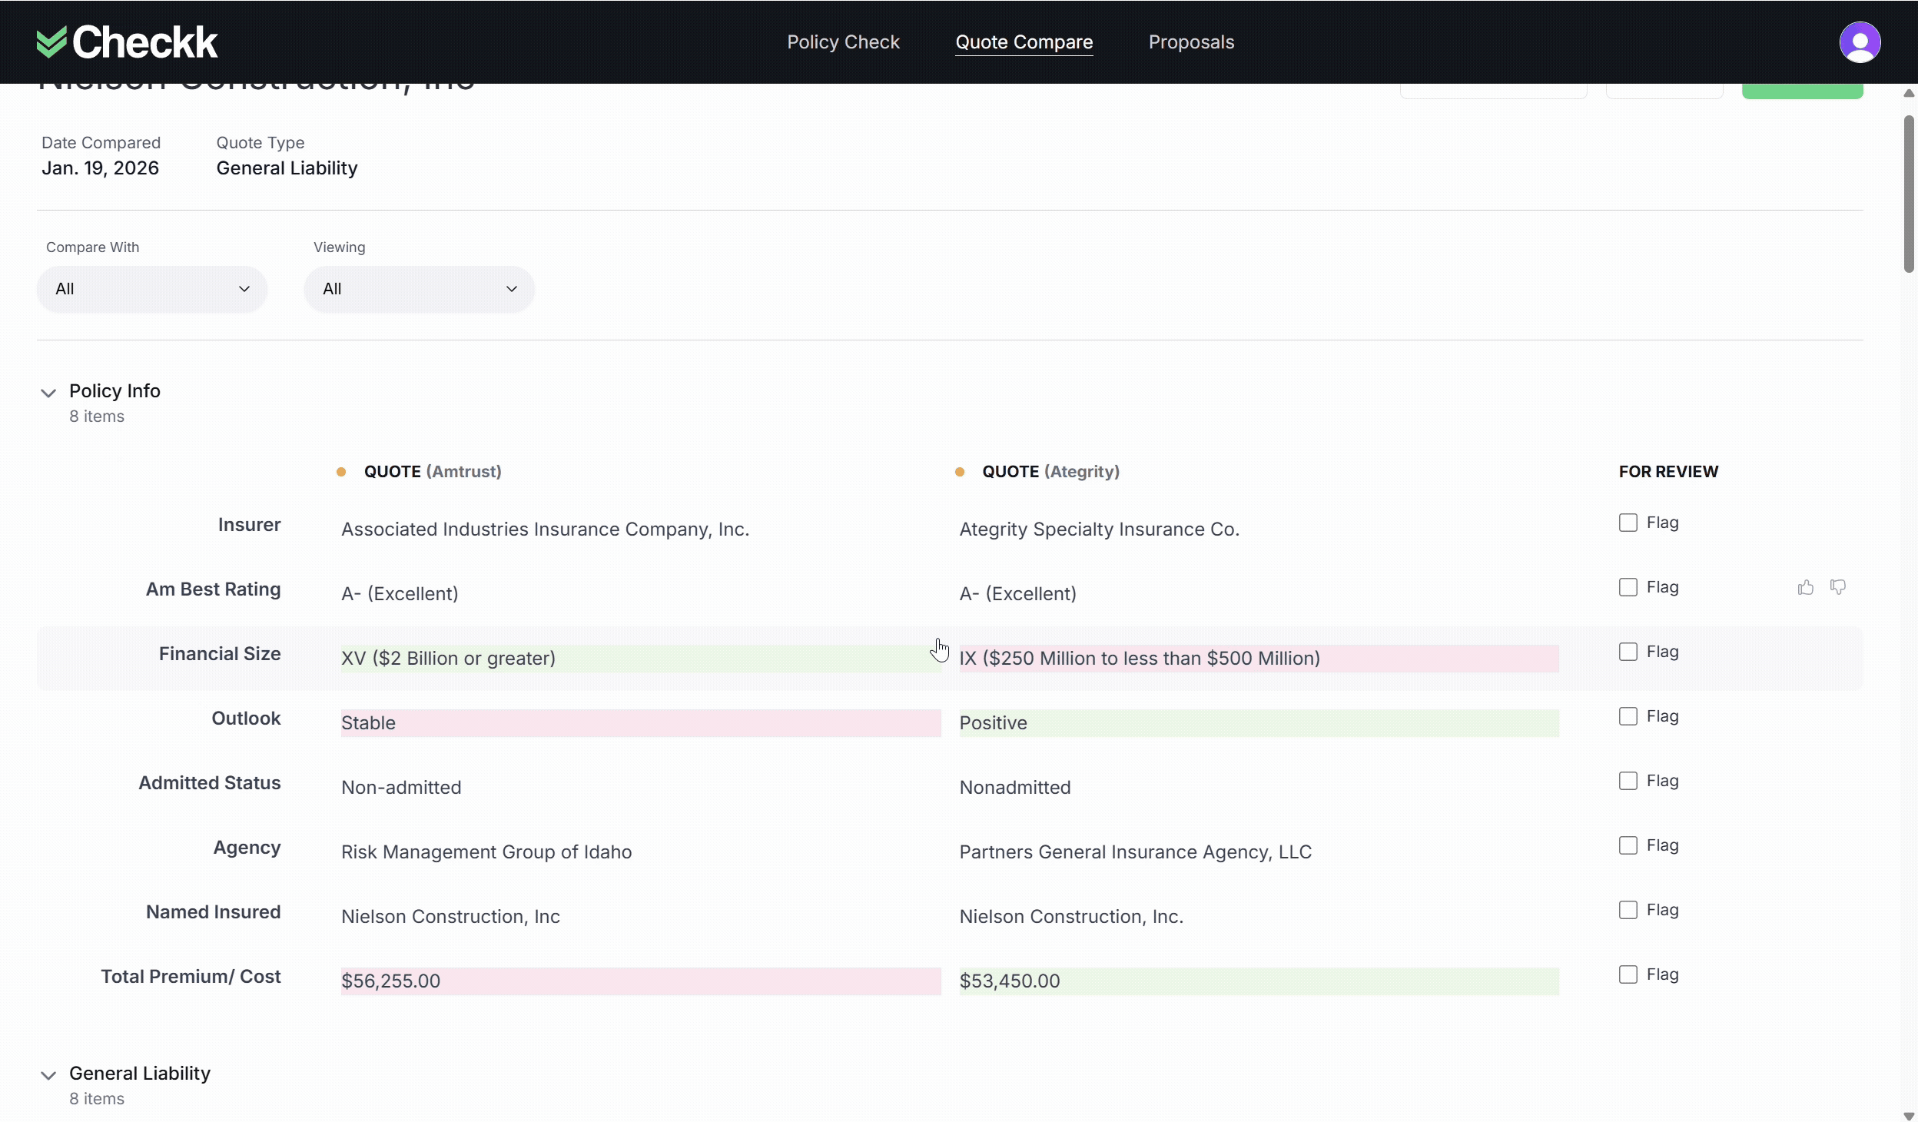Flag the Am Best Rating row
Screen dimensions: 1918x1122
1628,587
